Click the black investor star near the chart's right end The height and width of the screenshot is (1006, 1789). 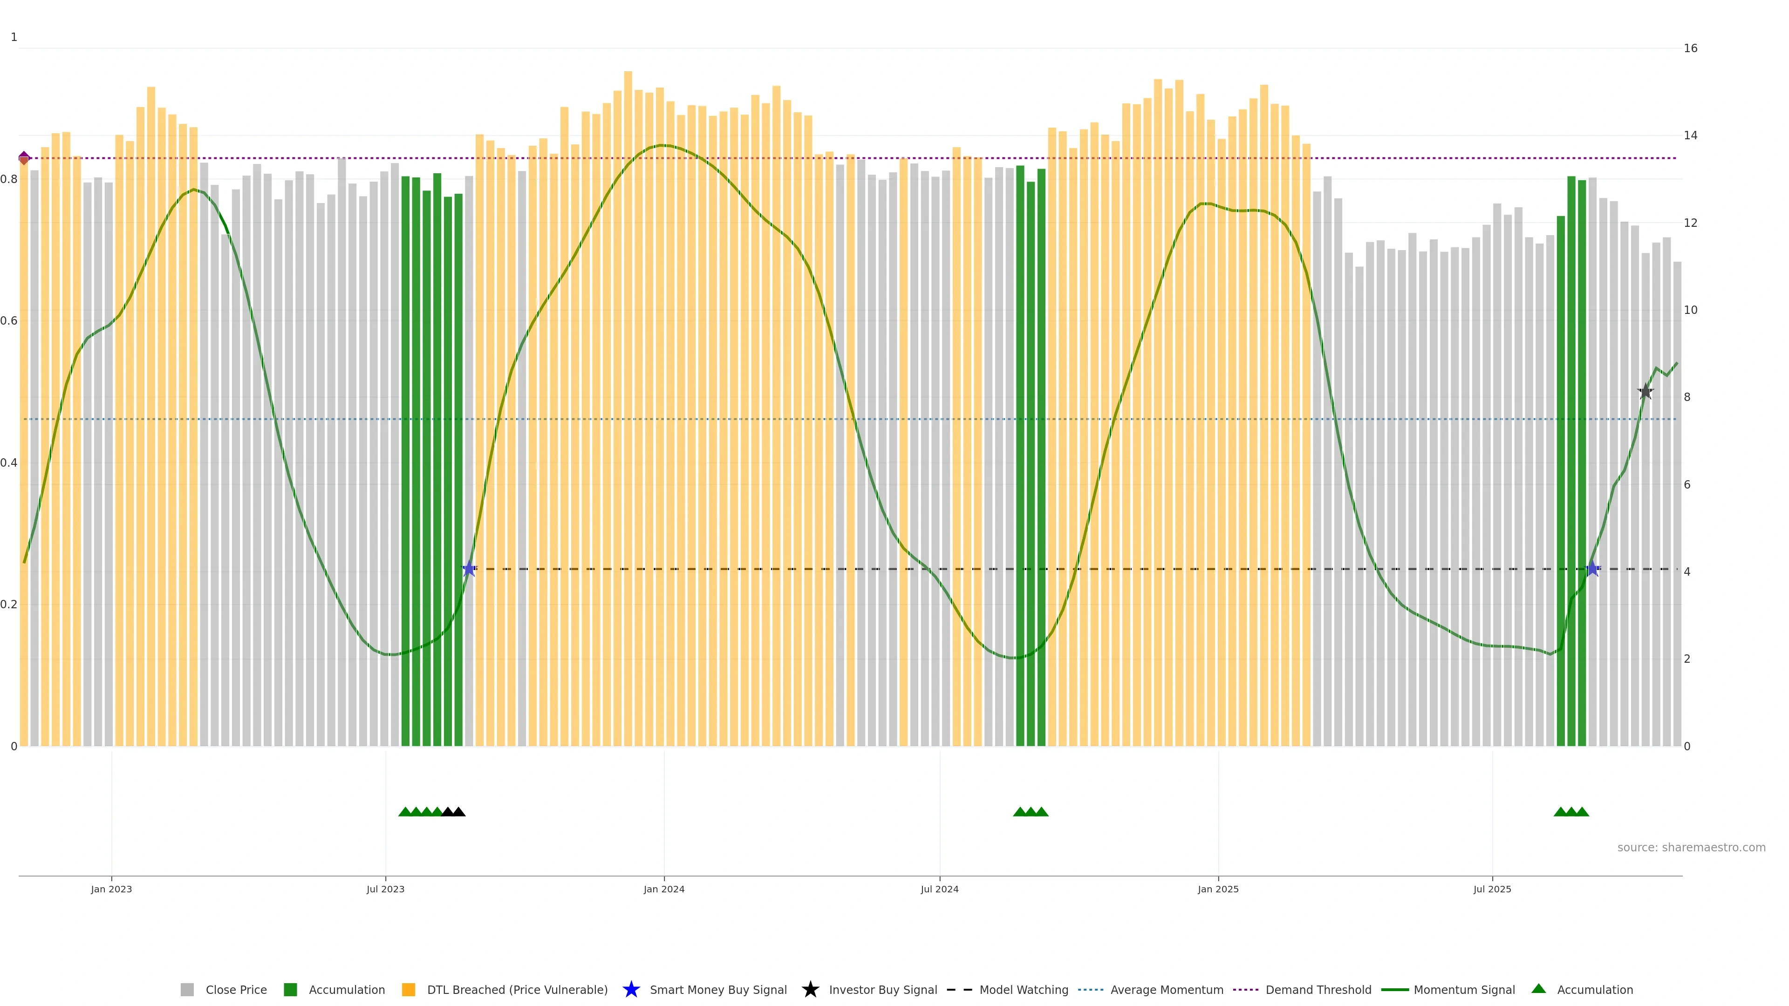(x=1645, y=392)
